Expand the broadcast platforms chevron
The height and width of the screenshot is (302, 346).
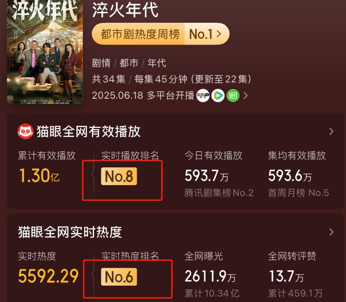(246, 96)
